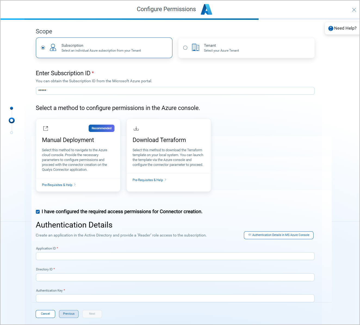Go back with the Previous button

coord(69,314)
